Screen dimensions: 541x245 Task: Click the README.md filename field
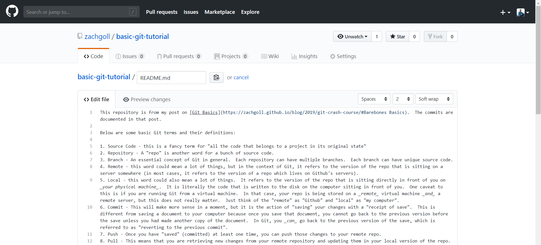pos(171,78)
